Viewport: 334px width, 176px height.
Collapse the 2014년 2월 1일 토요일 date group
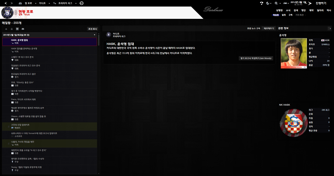click(x=95, y=35)
